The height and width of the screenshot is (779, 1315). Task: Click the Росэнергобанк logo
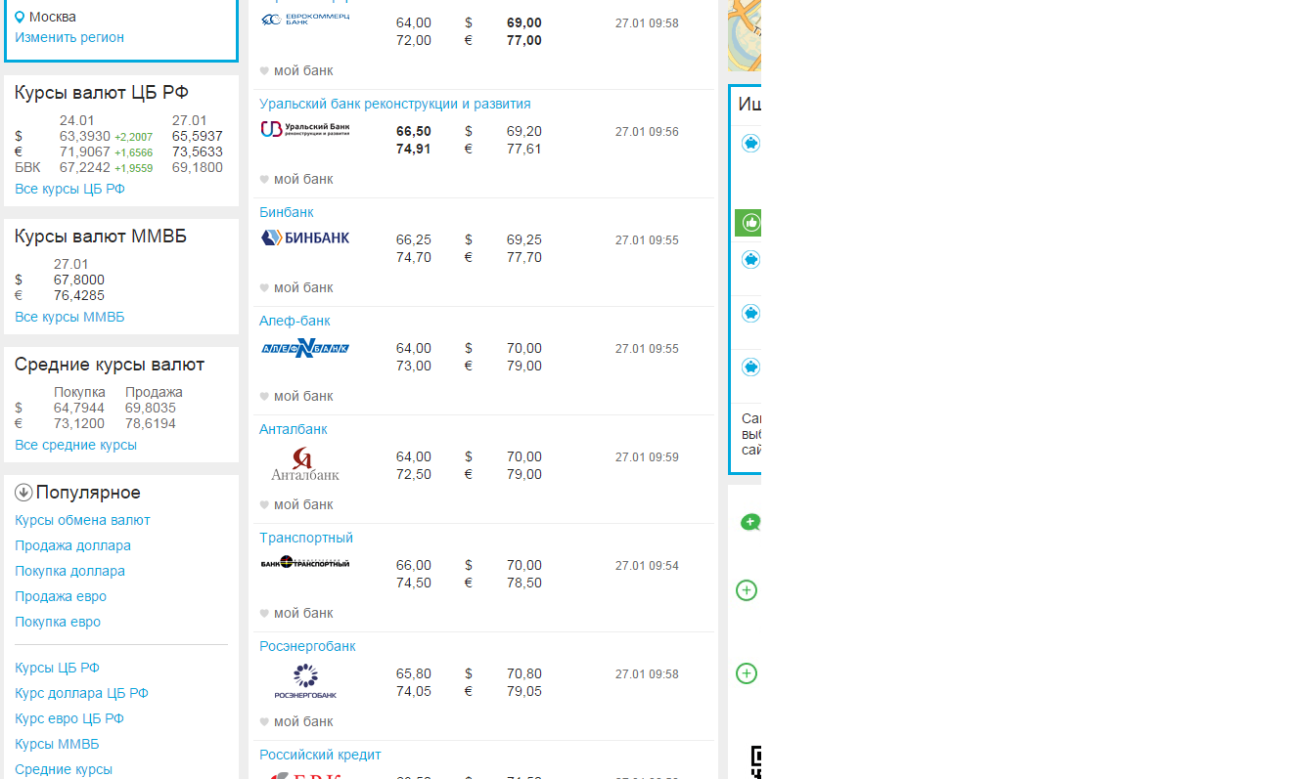click(305, 681)
